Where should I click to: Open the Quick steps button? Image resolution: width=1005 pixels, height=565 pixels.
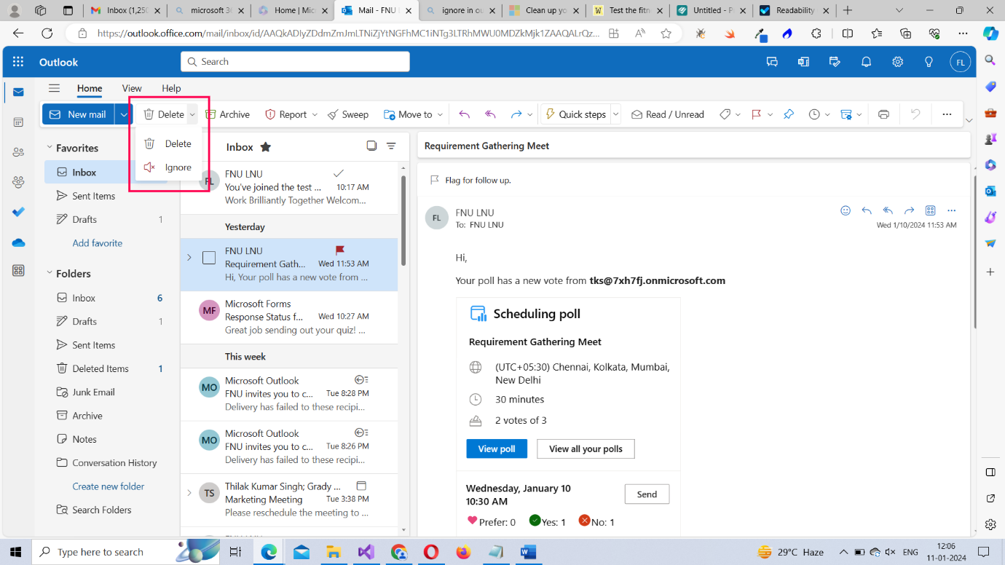coord(575,114)
